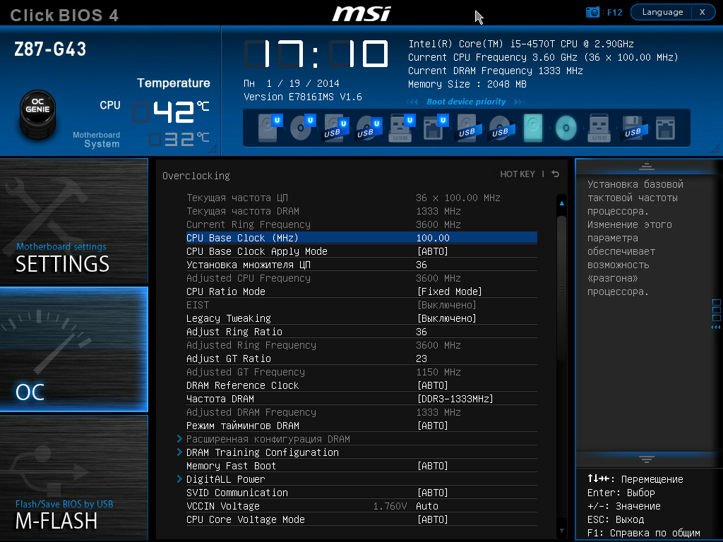
Task: Select the highlighted CD/DVD boot icon
Action: [x=566, y=128]
